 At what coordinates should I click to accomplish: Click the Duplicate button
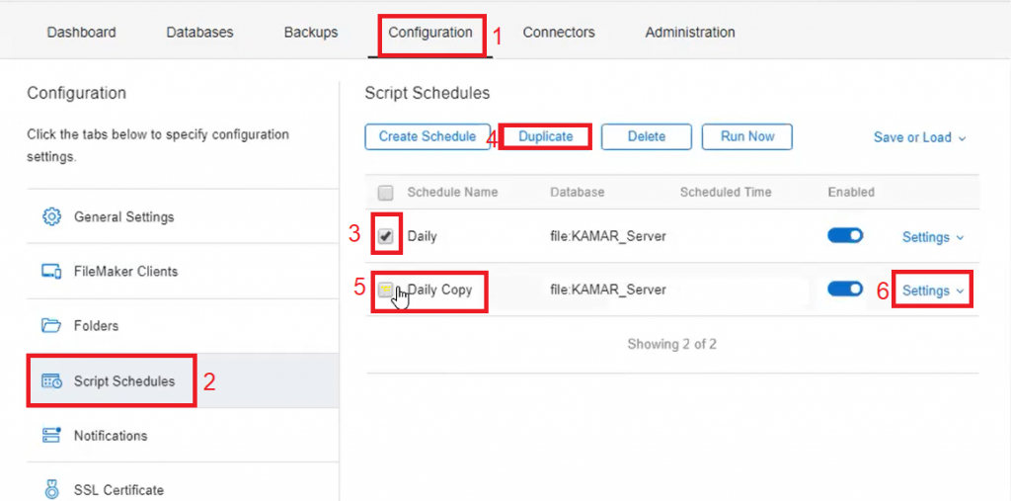545,136
